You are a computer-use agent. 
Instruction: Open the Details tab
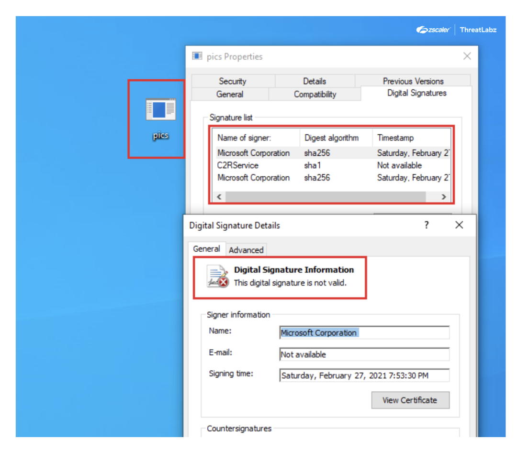[315, 81]
